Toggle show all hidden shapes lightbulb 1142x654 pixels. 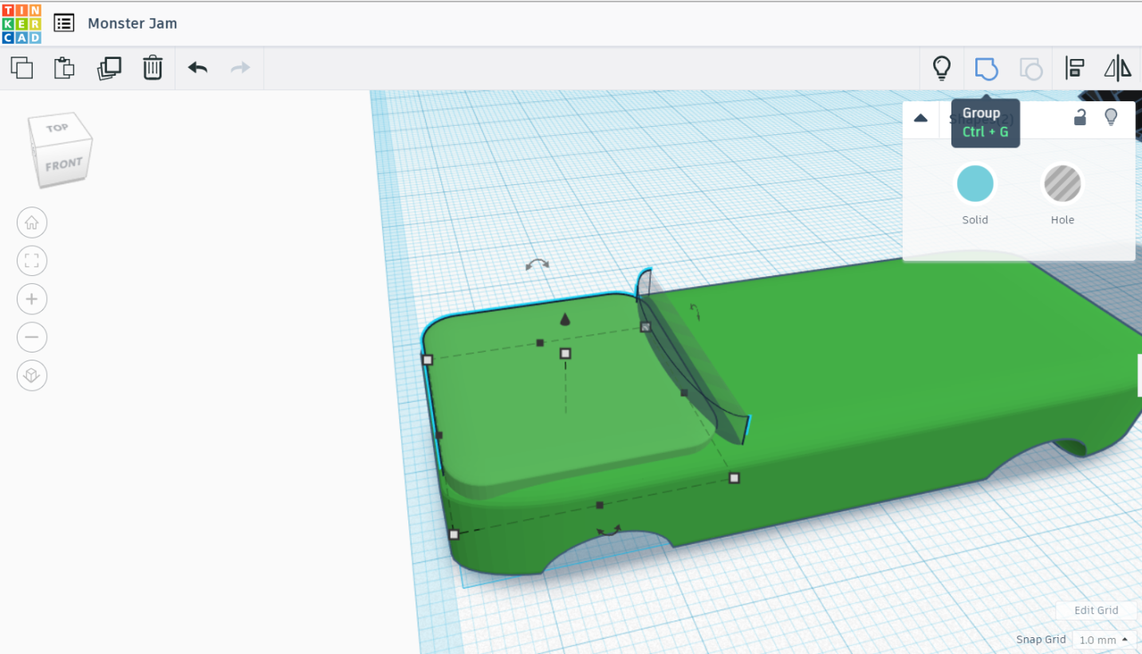(x=942, y=68)
